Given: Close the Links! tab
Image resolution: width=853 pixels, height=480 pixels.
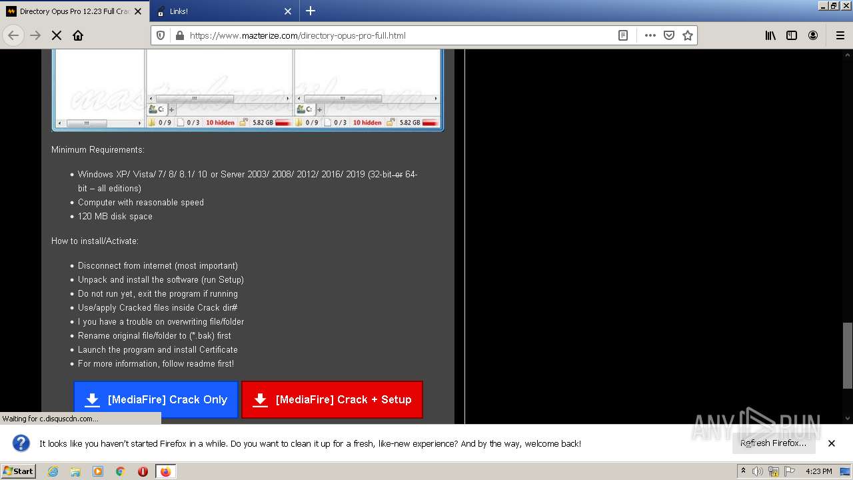Looking at the screenshot, I should click(x=288, y=11).
